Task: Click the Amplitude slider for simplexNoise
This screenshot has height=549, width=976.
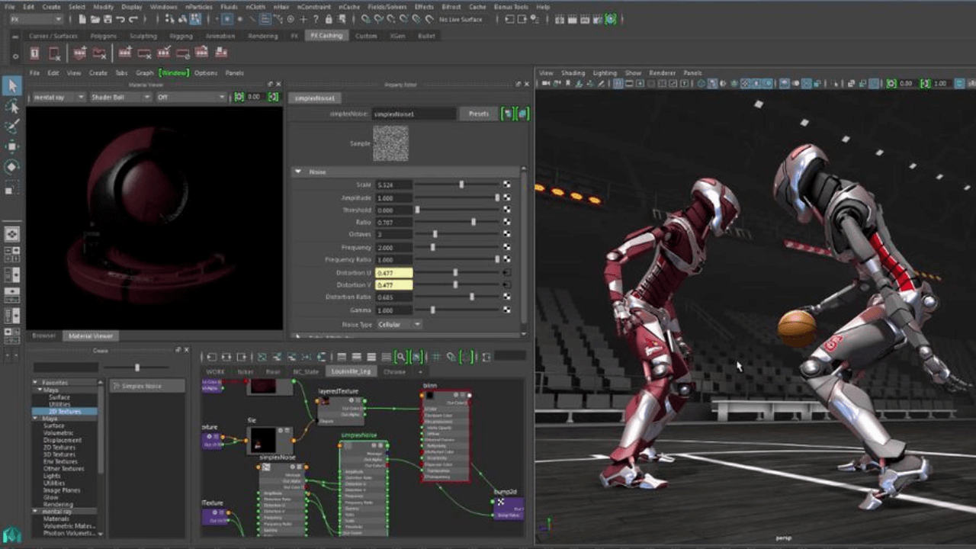Action: pos(457,197)
